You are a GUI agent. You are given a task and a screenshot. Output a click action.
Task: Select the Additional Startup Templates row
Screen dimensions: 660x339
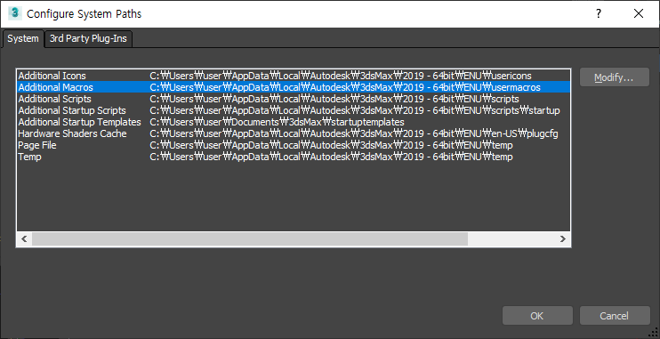(x=294, y=122)
